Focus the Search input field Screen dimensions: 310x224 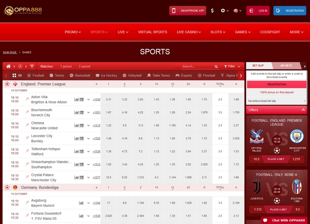tap(198, 66)
